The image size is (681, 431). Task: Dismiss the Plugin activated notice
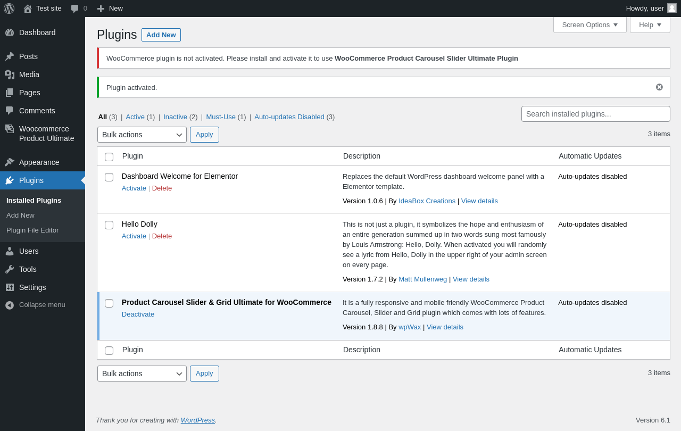(x=659, y=87)
